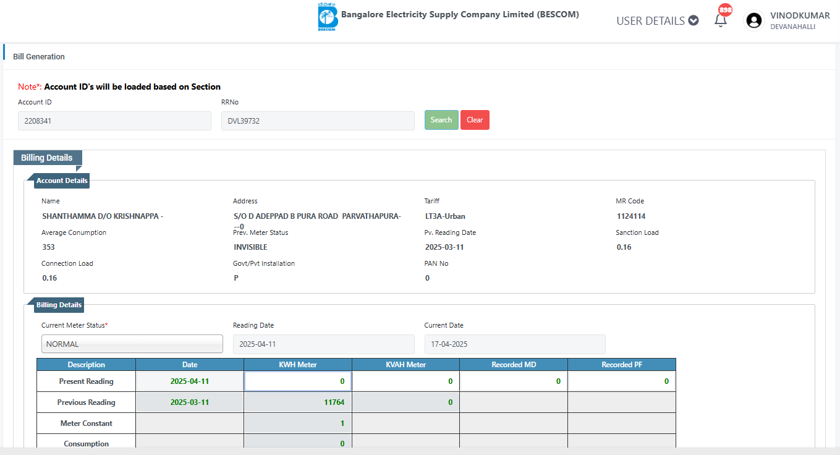
Task: Click the DEVANAHALLI location text
Action: (792, 27)
